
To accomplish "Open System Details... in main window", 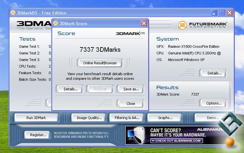I will [213, 73].
